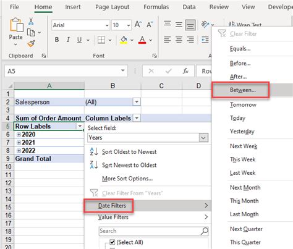The image size is (293, 249).
Task: Apply red Font Color
Action: click(x=142, y=40)
